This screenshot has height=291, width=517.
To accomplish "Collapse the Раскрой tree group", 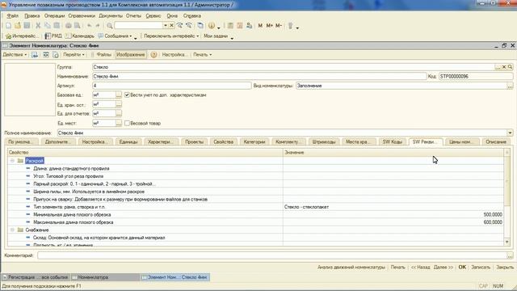I will (x=12, y=161).
